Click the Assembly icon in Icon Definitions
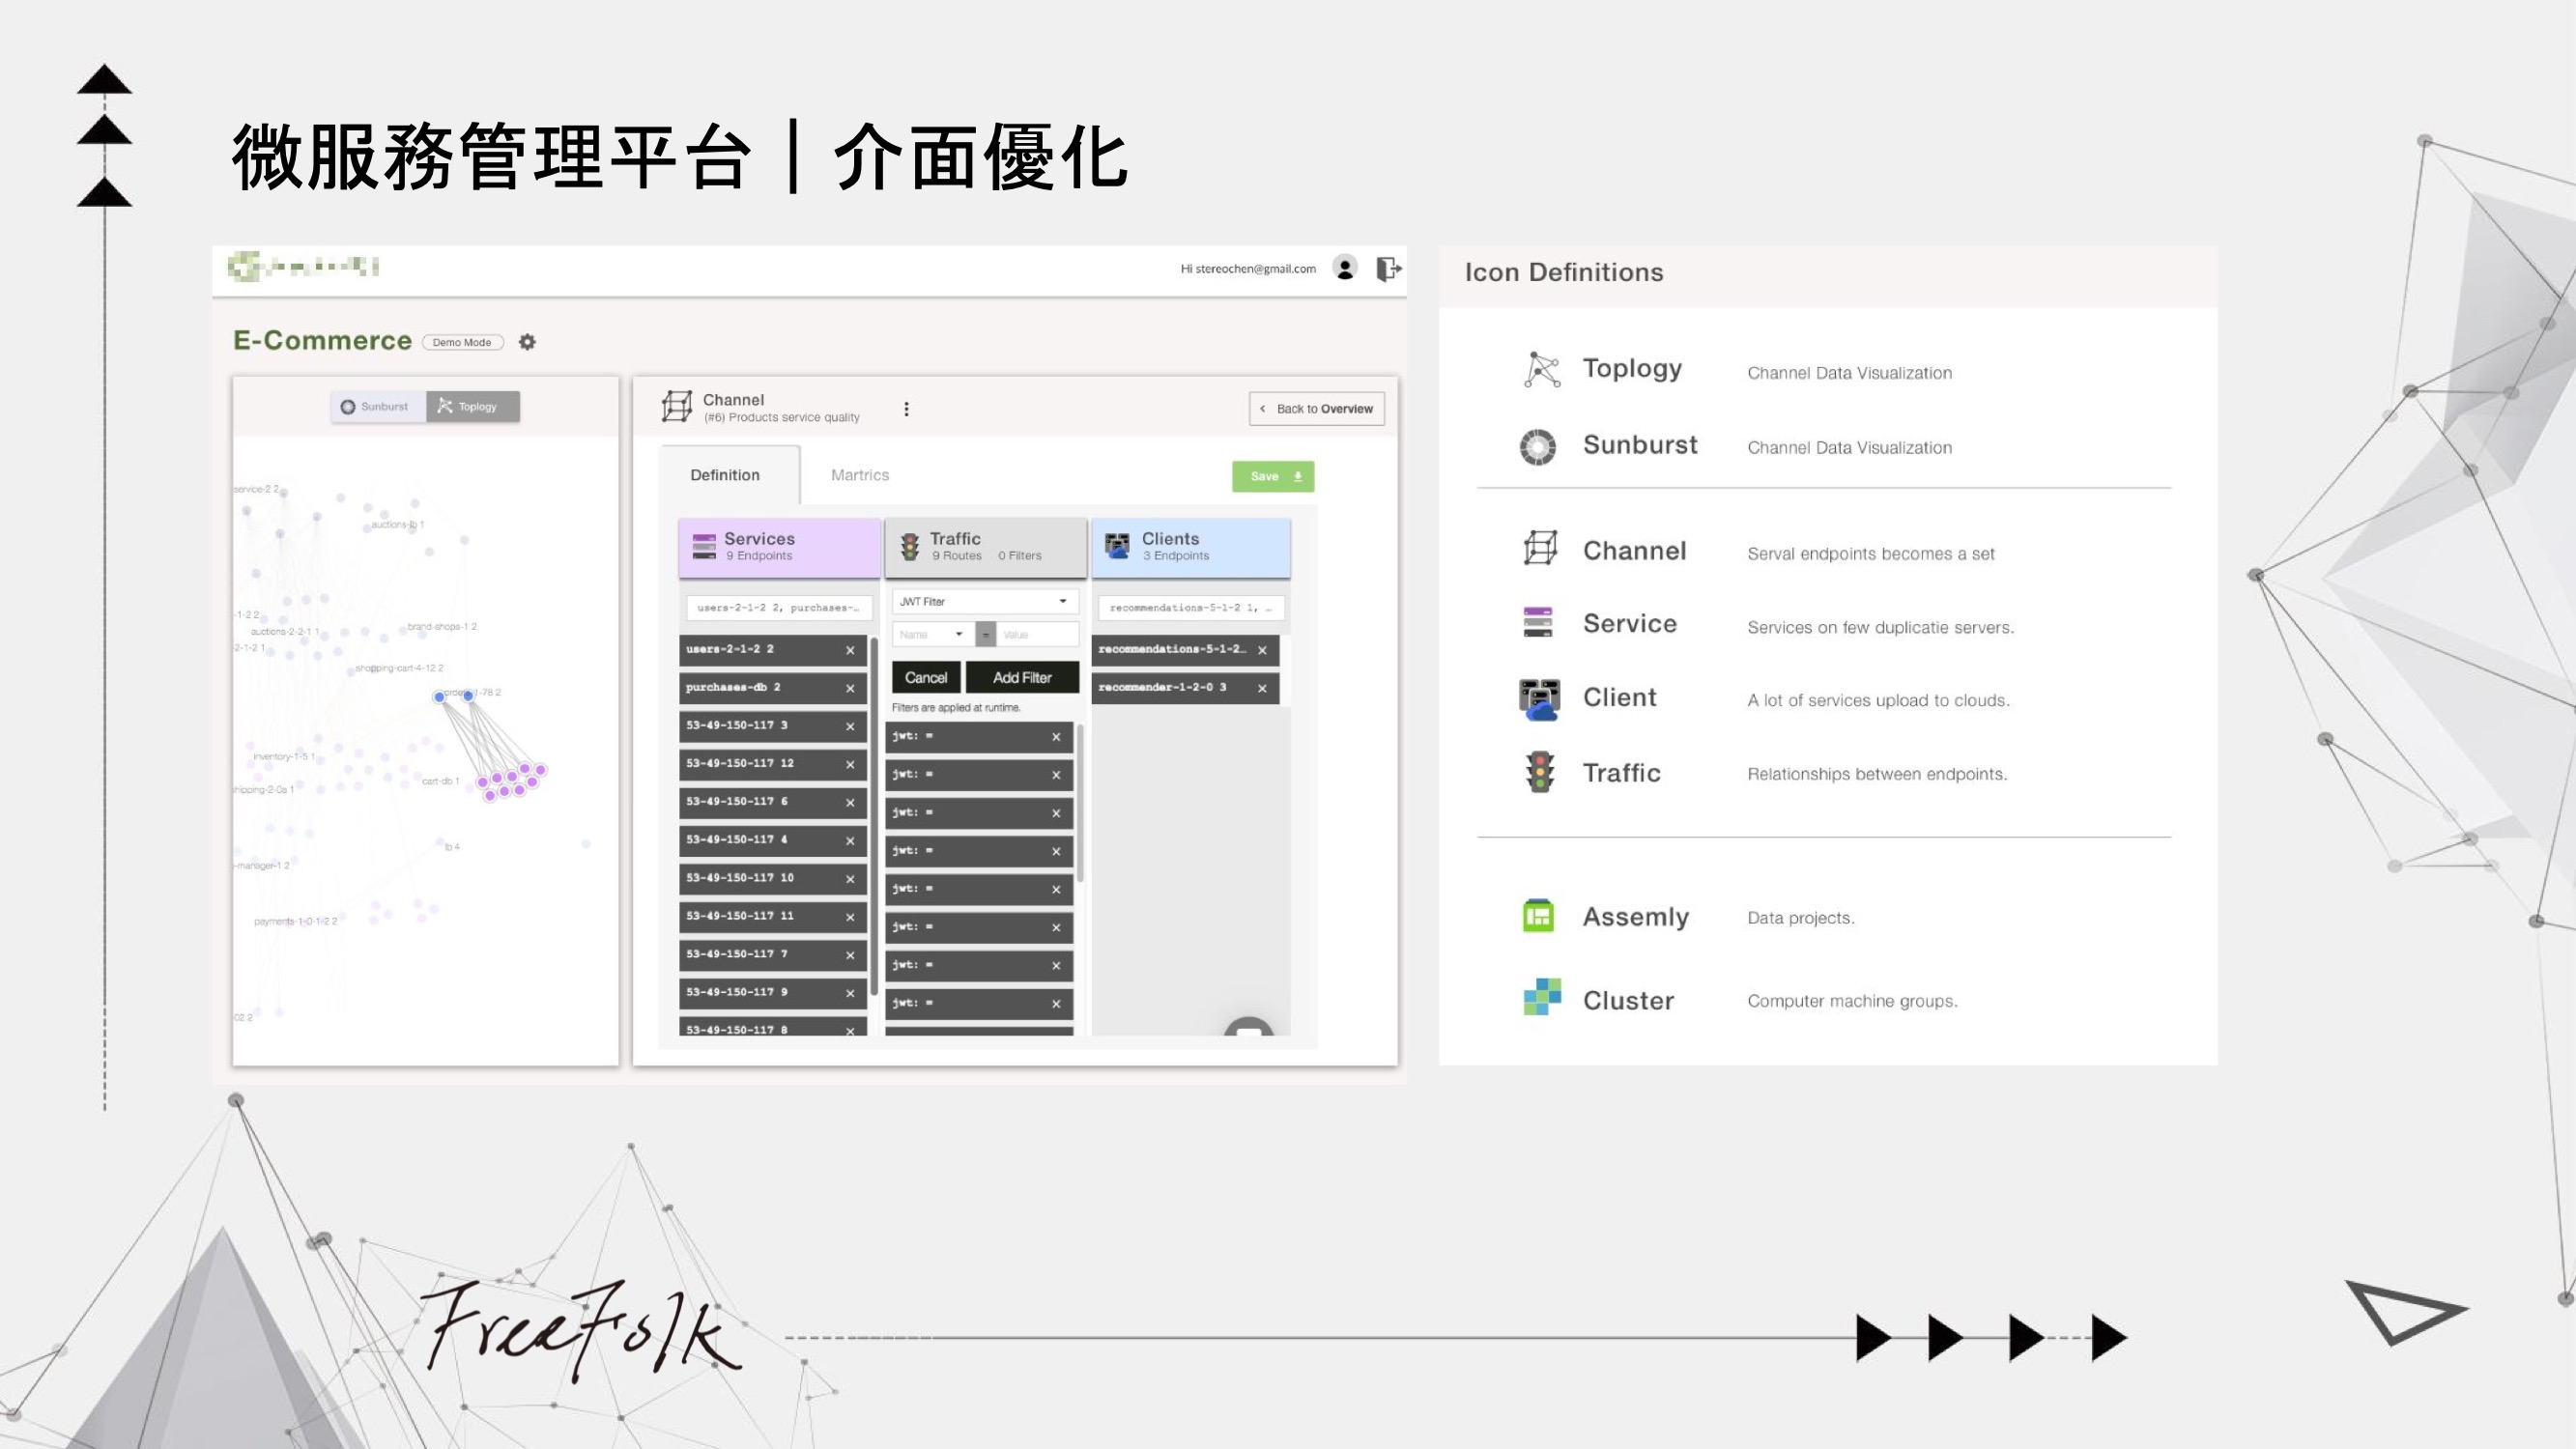 point(1538,915)
